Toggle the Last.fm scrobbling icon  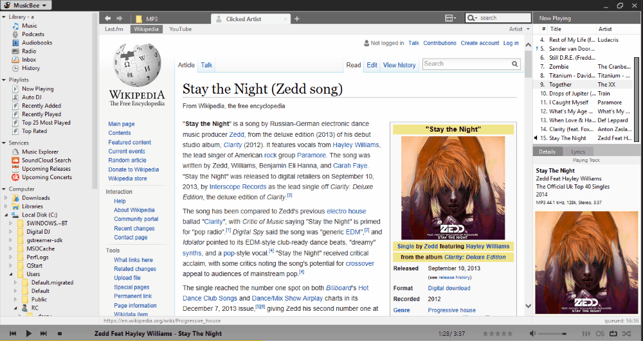600,334
